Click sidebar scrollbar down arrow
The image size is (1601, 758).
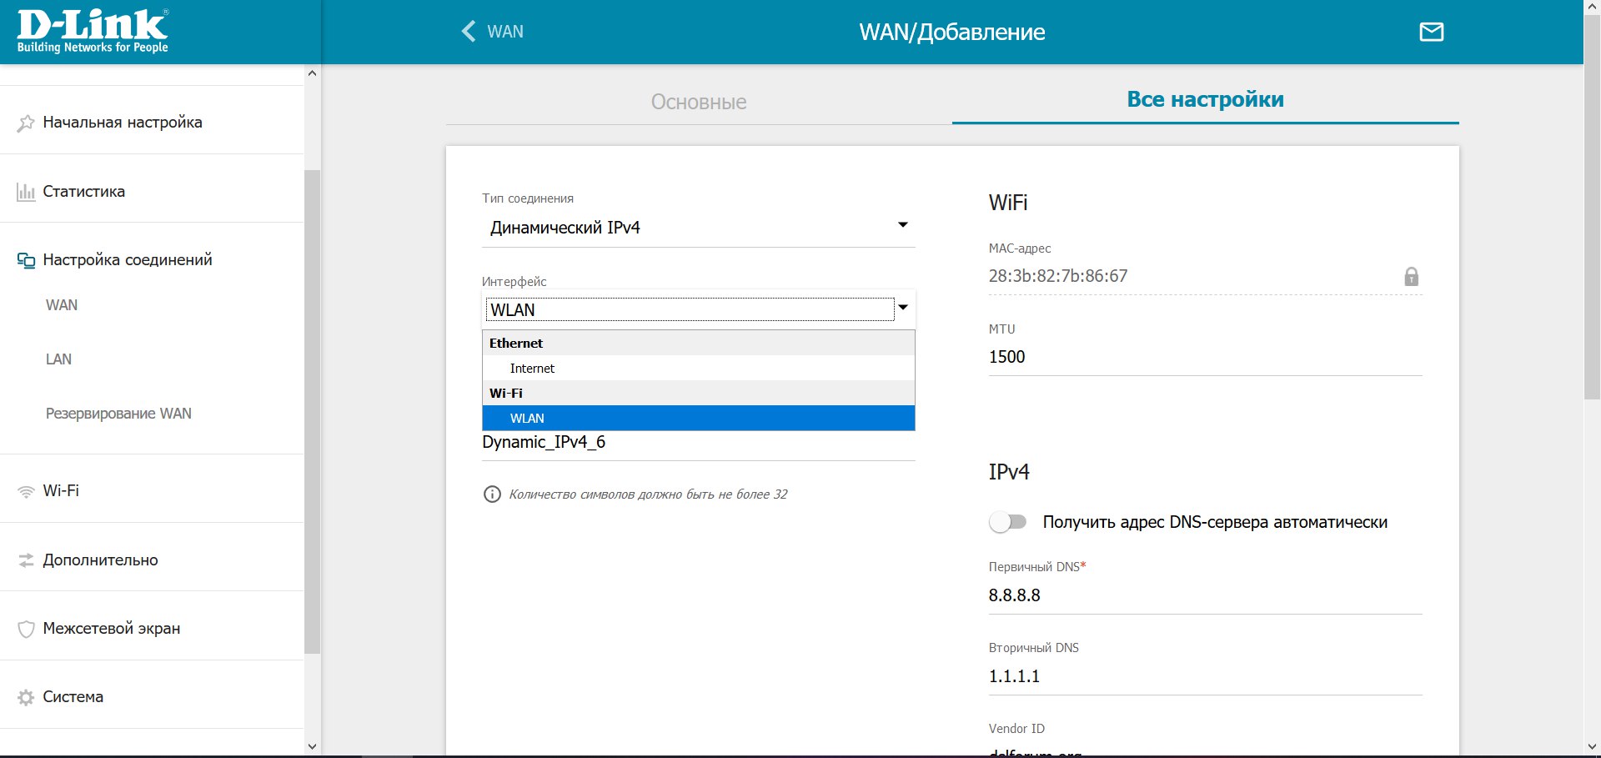pyautogui.click(x=312, y=746)
